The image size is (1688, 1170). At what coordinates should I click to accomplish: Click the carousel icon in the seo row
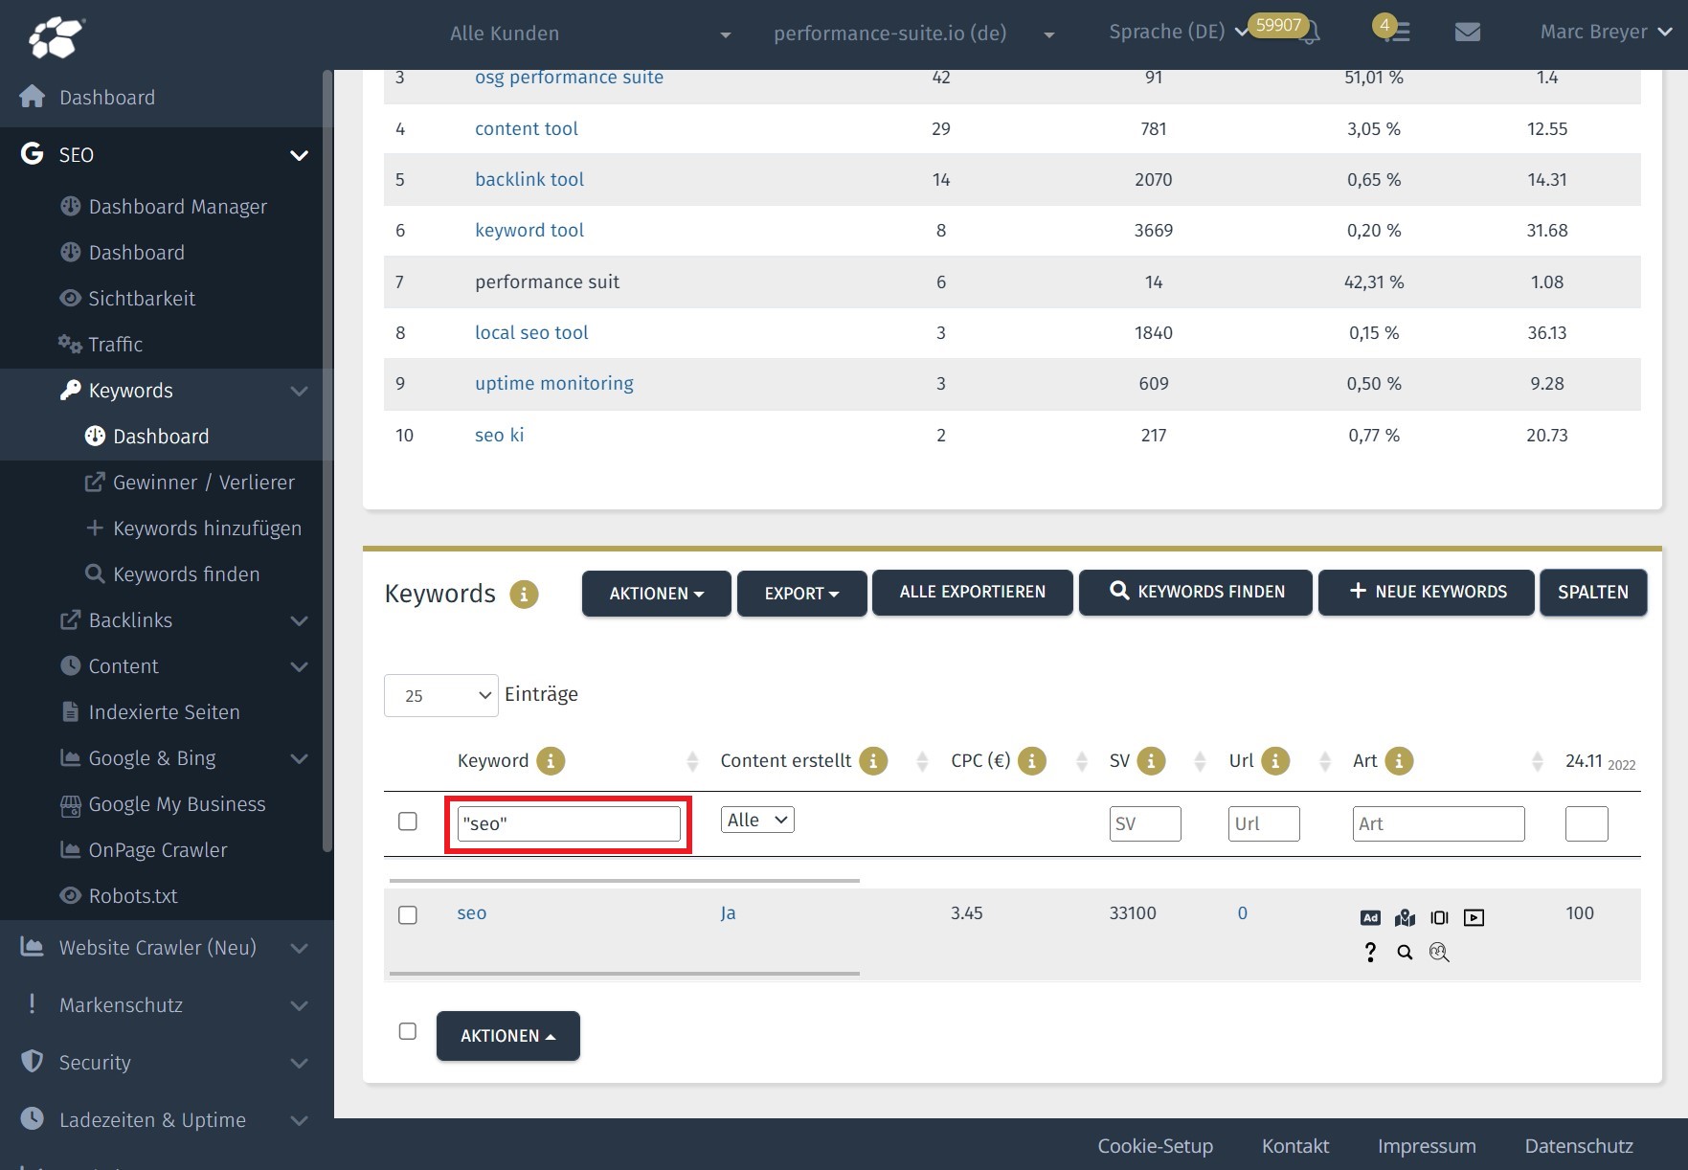pos(1439,918)
